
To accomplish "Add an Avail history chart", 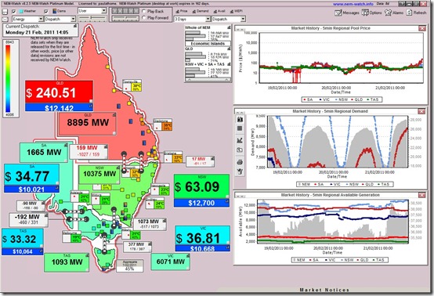I will coord(219,11).
